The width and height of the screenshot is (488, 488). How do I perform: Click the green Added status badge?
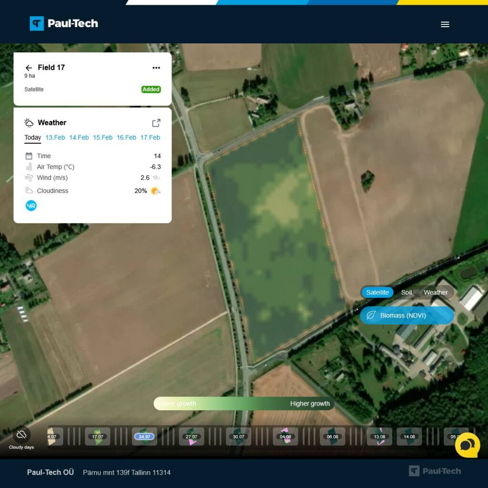point(151,90)
